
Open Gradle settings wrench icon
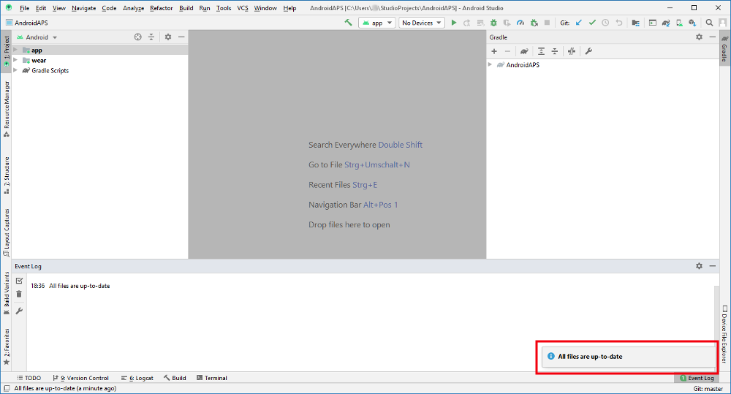[x=588, y=51]
